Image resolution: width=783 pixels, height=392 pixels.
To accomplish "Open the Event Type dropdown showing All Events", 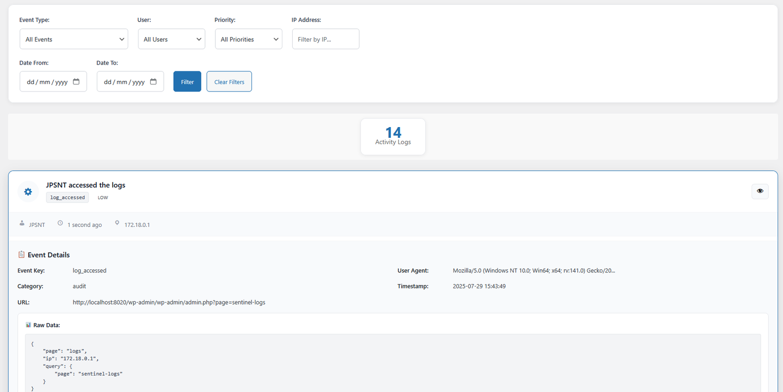I will (x=74, y=39).
